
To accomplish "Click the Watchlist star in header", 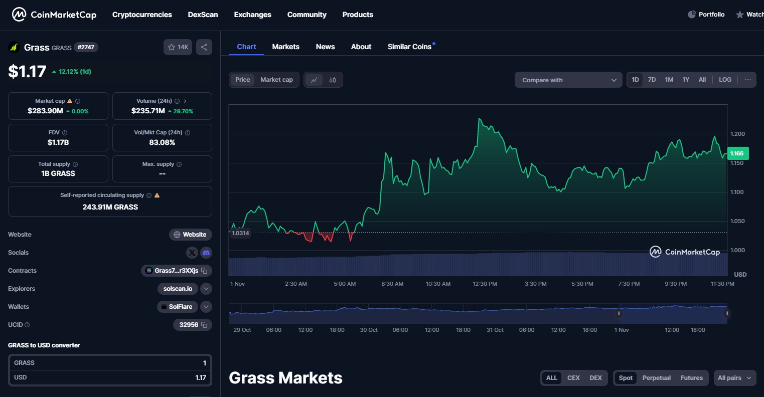I will (740, 15).
